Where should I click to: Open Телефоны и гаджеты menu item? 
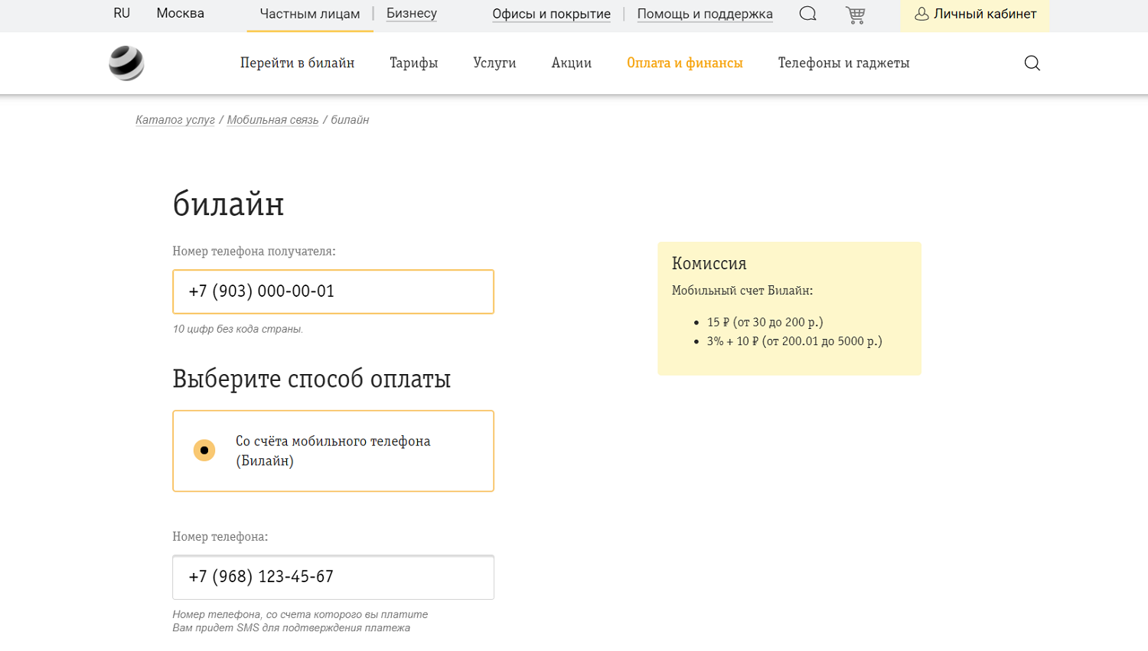tap(843, 63)
